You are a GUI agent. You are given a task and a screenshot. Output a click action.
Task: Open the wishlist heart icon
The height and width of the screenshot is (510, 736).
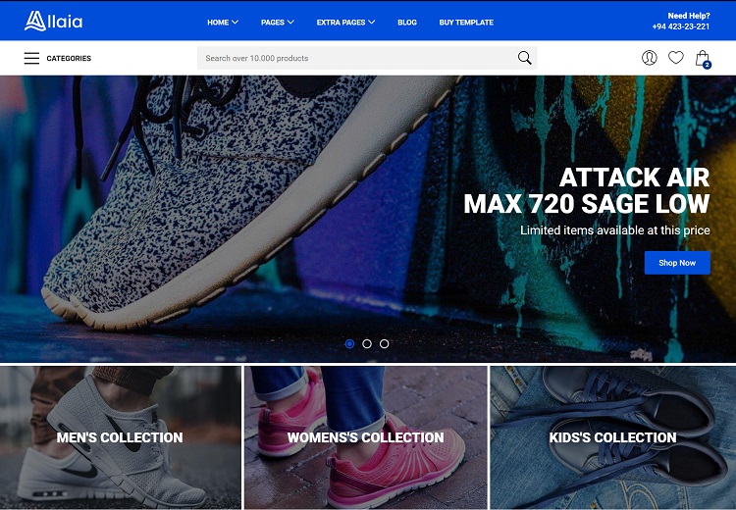[676, 57]
